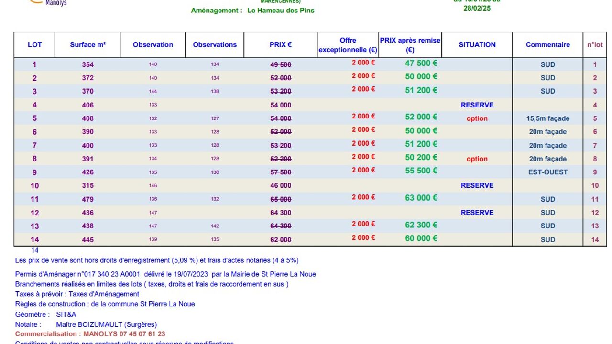This screenshot has width=612, height=344.
Task: Click the 'Offre exceptionnelle (€)' header
Action: (348, 45)
